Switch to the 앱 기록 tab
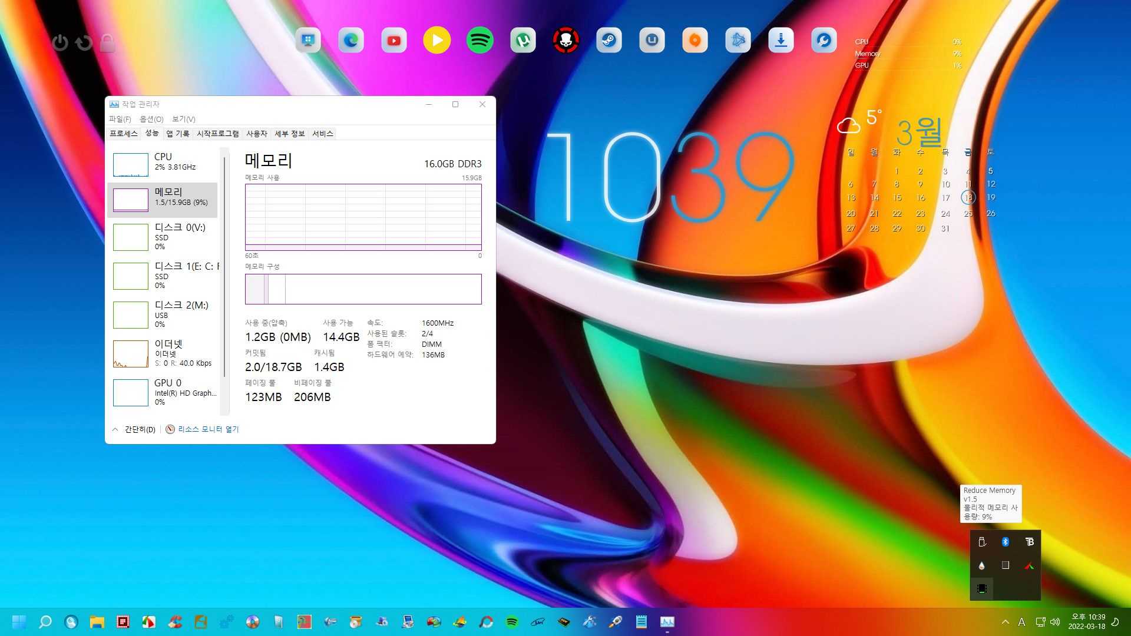 pyautogui.click(x=178, y=134)
